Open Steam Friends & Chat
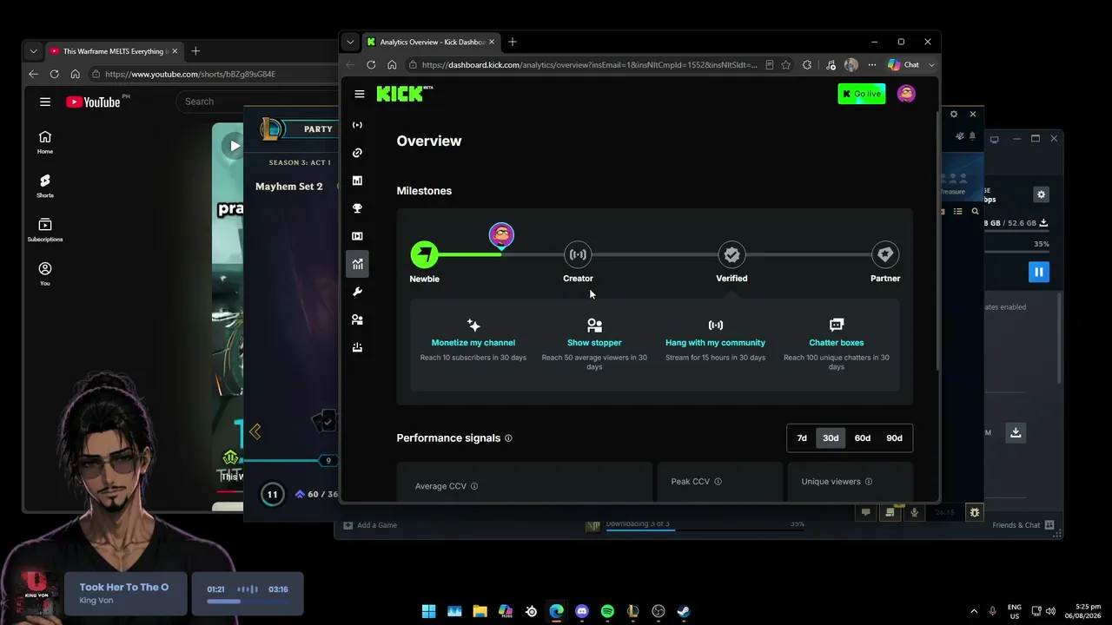Image resolution: width=1112 pixels, height=625 pixels. [x=1023, y=525]
